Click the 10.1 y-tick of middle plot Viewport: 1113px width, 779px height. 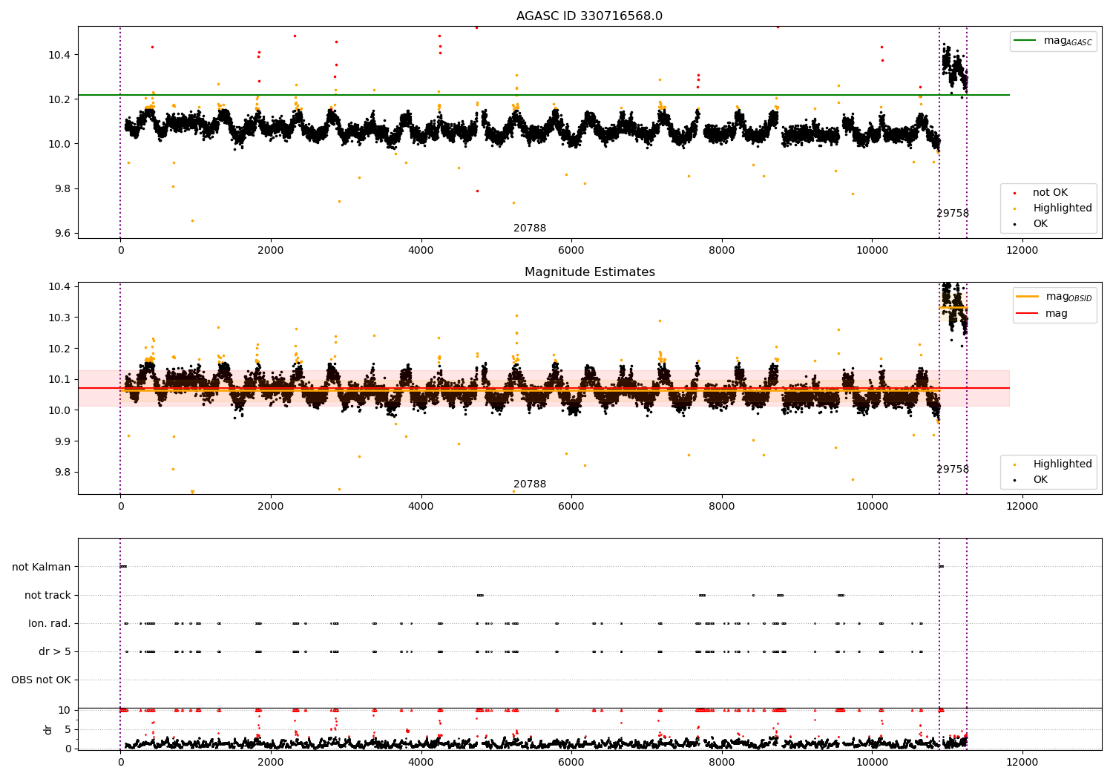click(x=60, y=379)
